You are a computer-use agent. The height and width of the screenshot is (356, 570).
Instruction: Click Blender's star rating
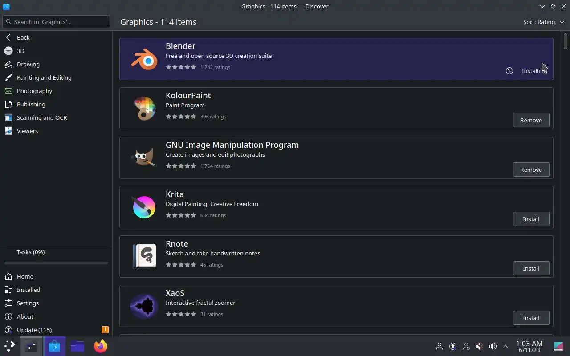point(181,67)
